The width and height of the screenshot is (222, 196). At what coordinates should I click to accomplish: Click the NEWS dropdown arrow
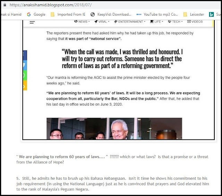pyautogui.click(x=89, y=22)
